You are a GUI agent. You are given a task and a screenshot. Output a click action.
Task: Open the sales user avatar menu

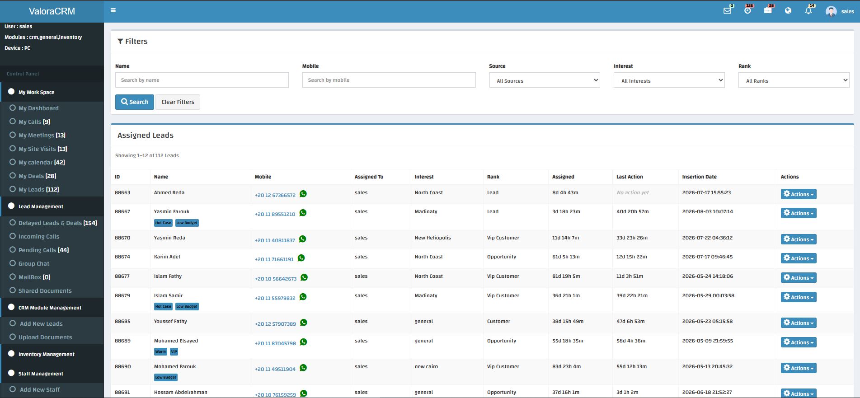pyautogui.click(x=840, y=11)
